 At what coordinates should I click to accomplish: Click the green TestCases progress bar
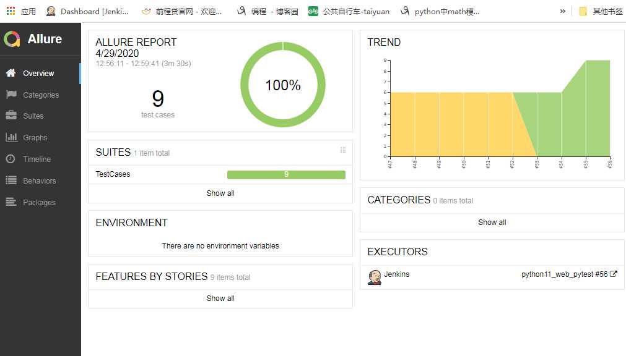pos(286,175)
